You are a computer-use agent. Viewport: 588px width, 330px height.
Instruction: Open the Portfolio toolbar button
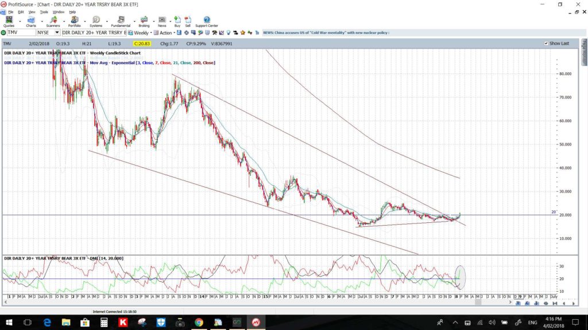pyautogui.click(x=74, y=22)
